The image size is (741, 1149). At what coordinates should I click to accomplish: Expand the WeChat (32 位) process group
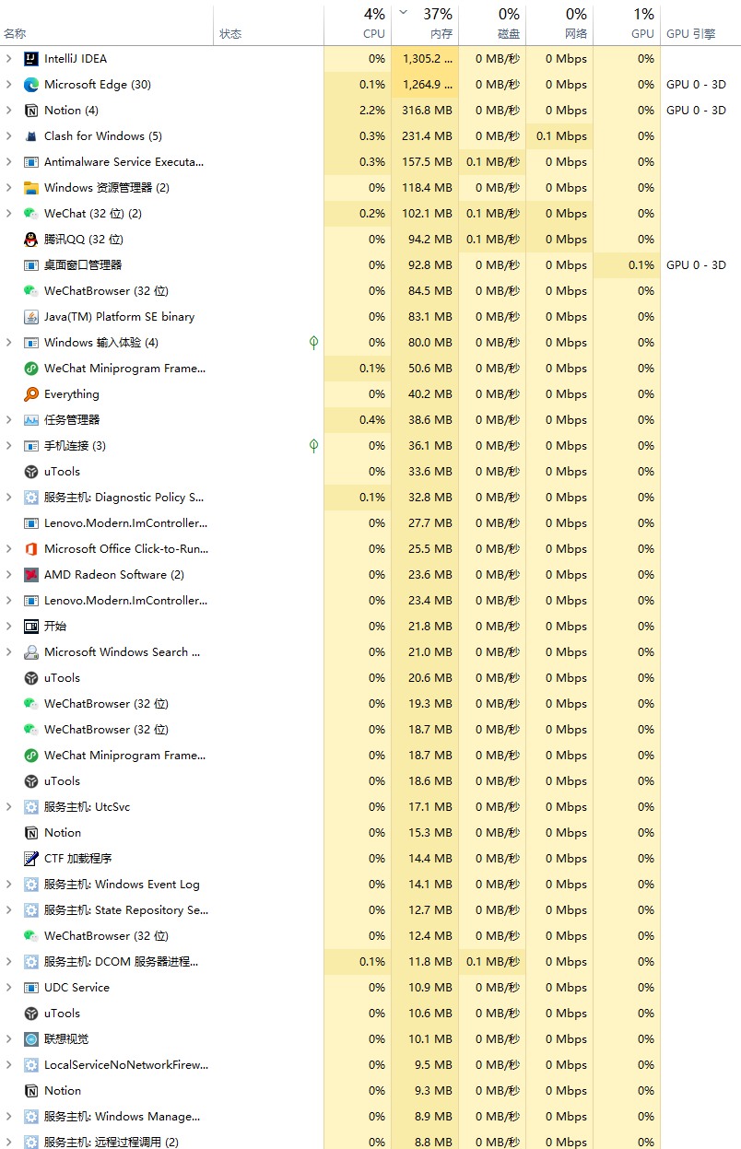click(9, 213)
